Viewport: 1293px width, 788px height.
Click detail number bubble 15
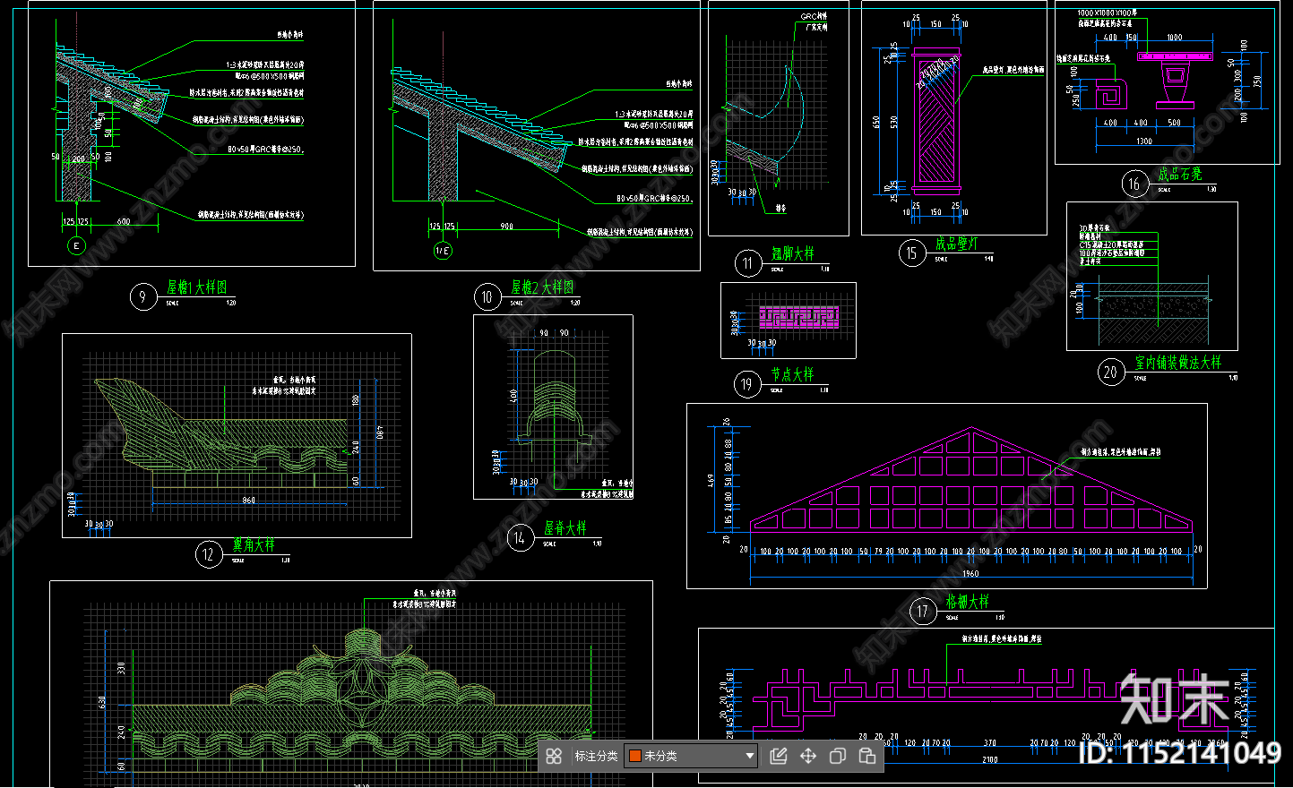912,253
